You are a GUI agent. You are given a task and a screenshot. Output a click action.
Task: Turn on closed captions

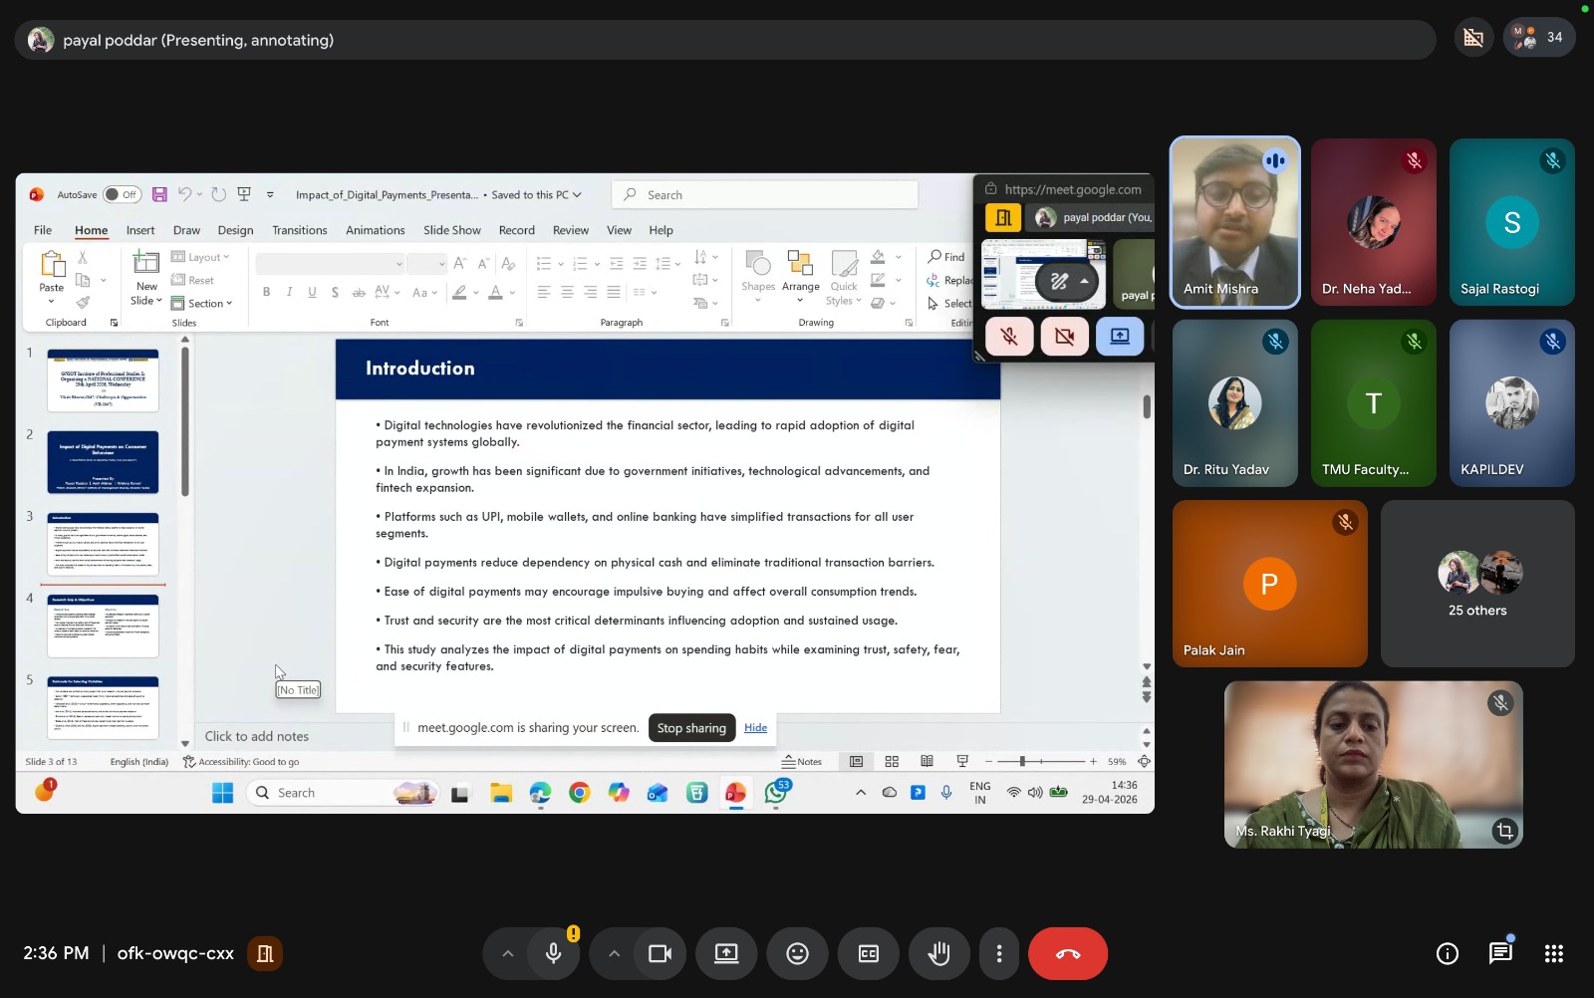868,954
